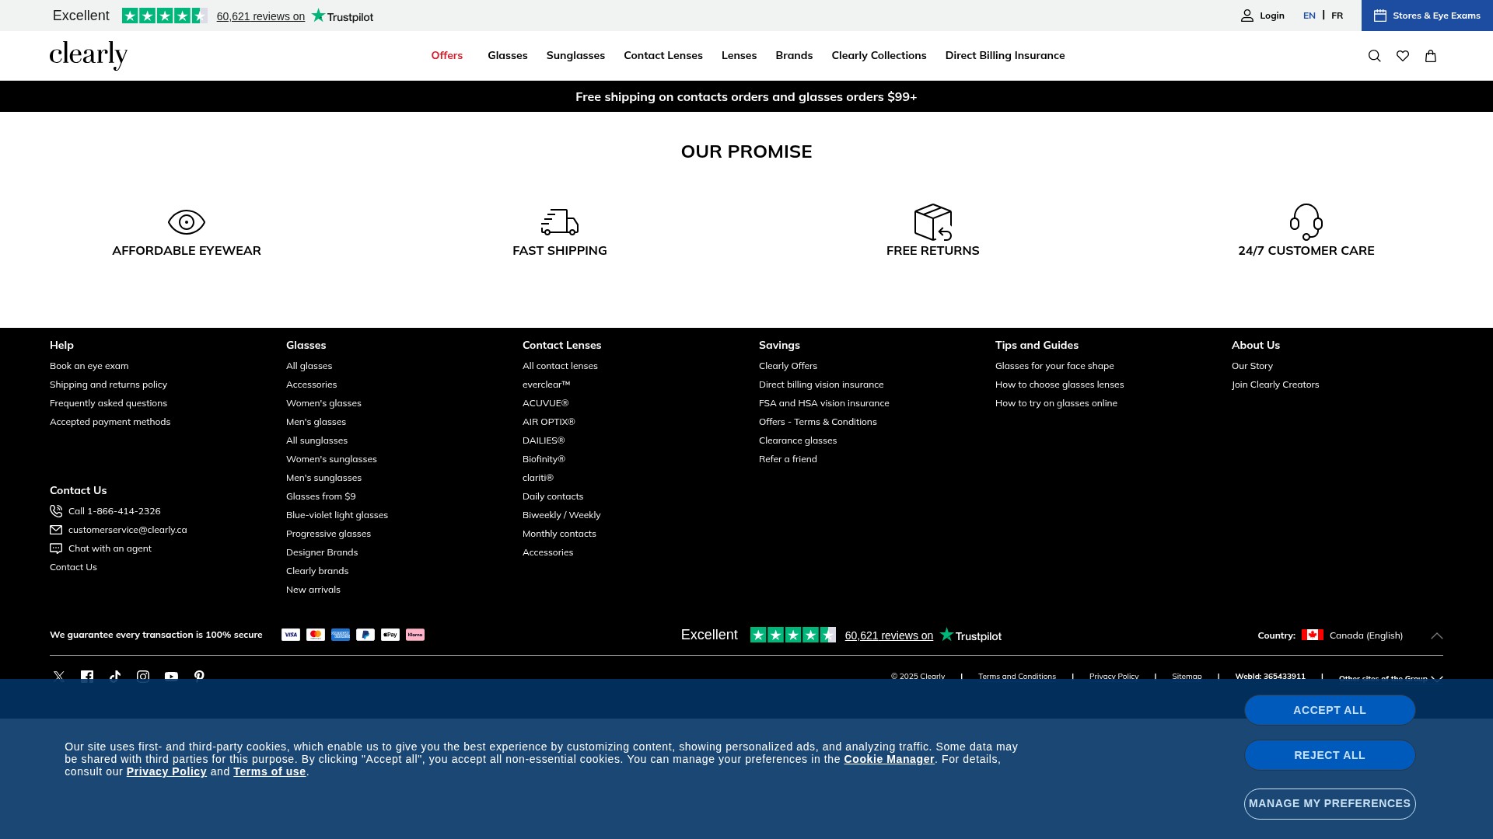Open the search magnifier icon
Viewport: 1493px width, 839px height.
coord(1374,56)
